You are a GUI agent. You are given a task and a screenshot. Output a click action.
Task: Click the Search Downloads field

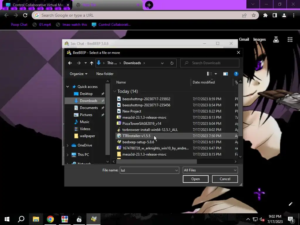click(210, 63)
